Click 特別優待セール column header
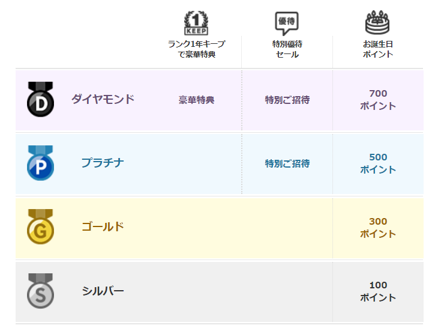The height and width of the screenshot is (331, 435). coord(287,49)
